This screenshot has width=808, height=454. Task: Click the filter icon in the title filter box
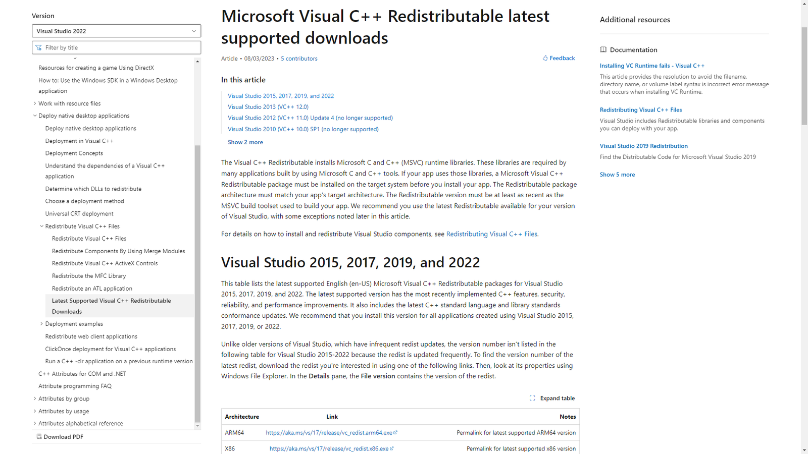click(x=39, y=48)
